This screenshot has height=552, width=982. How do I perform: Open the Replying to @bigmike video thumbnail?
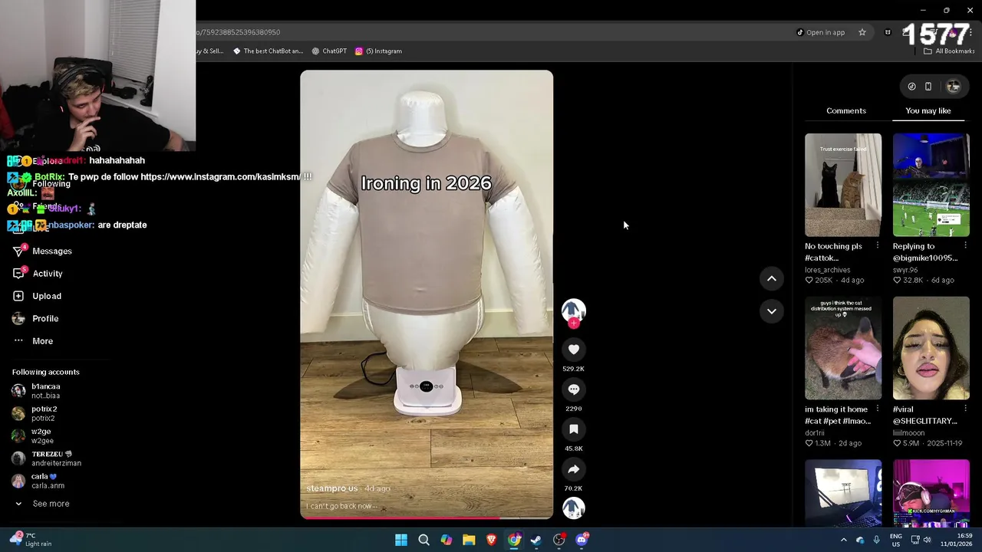click(x=931, y=185)
